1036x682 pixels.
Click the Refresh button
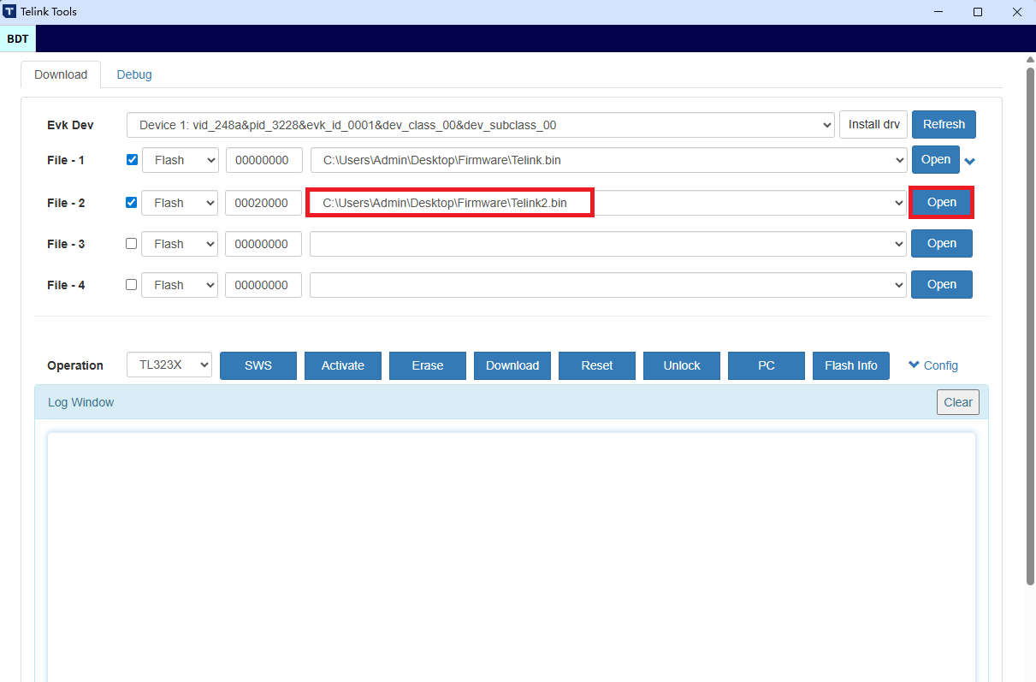point(944,124)
